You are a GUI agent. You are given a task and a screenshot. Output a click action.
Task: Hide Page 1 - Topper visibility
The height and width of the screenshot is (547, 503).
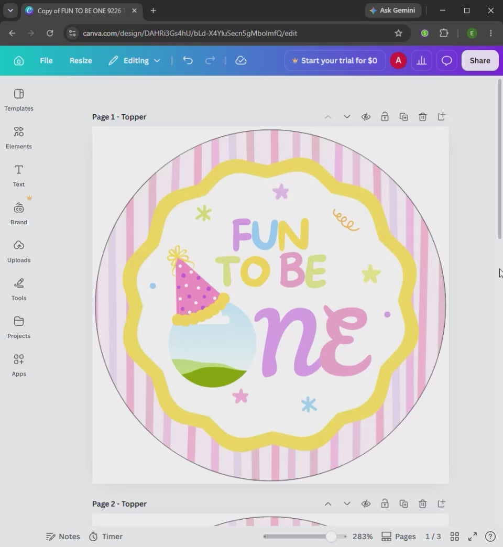[x=366, y=117]
